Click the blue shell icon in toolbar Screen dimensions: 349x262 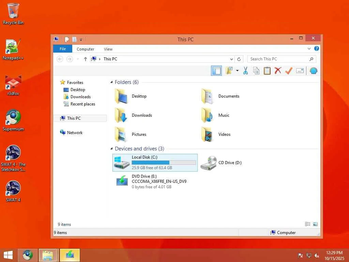(314, 71)
